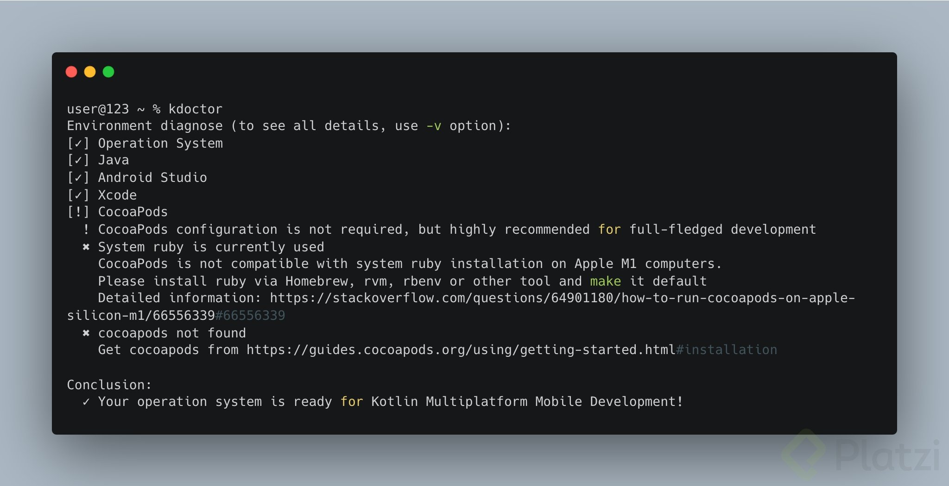Image resolution: width=949 pixels, height=486 pixels.
Task: Click the yellow minimize traffic light
Action: (90, 72)
